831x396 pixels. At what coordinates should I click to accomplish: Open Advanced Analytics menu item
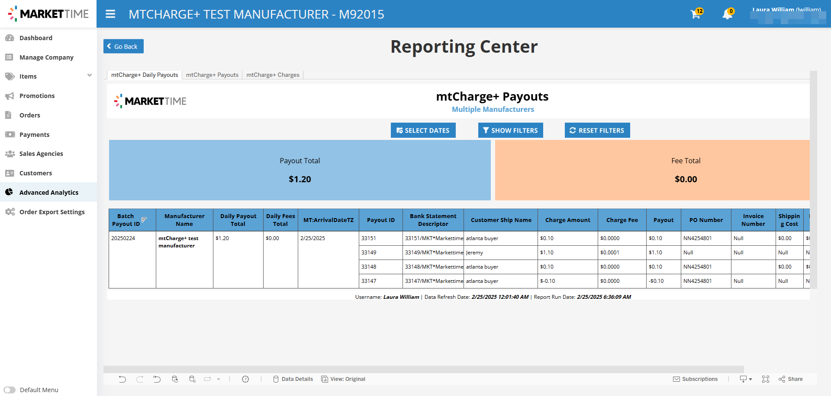pyautogui.click(x=48, y=192)
